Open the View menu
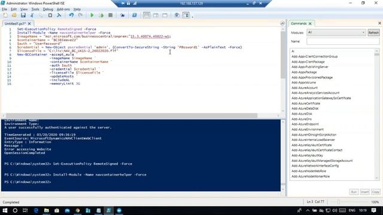This screenshot has width=383, height=215. click(24, 10)
